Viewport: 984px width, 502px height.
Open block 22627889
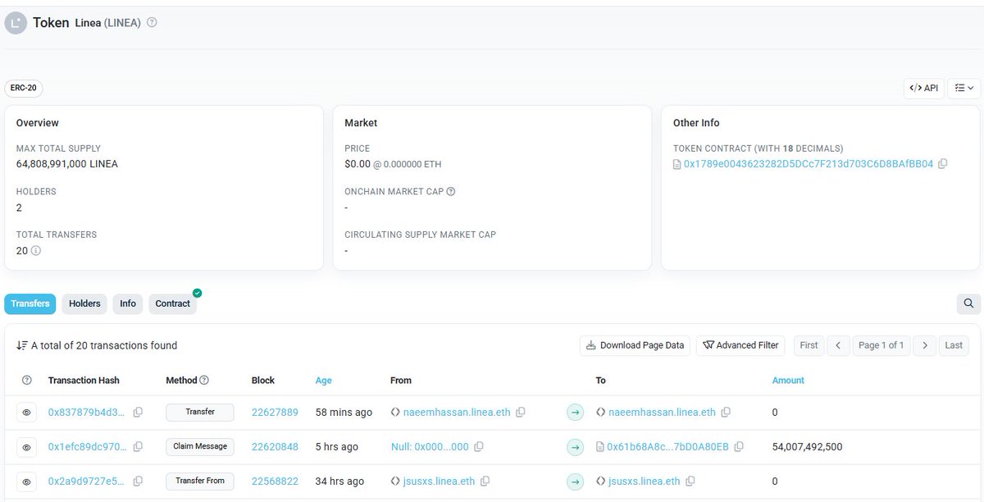(275, 413)
